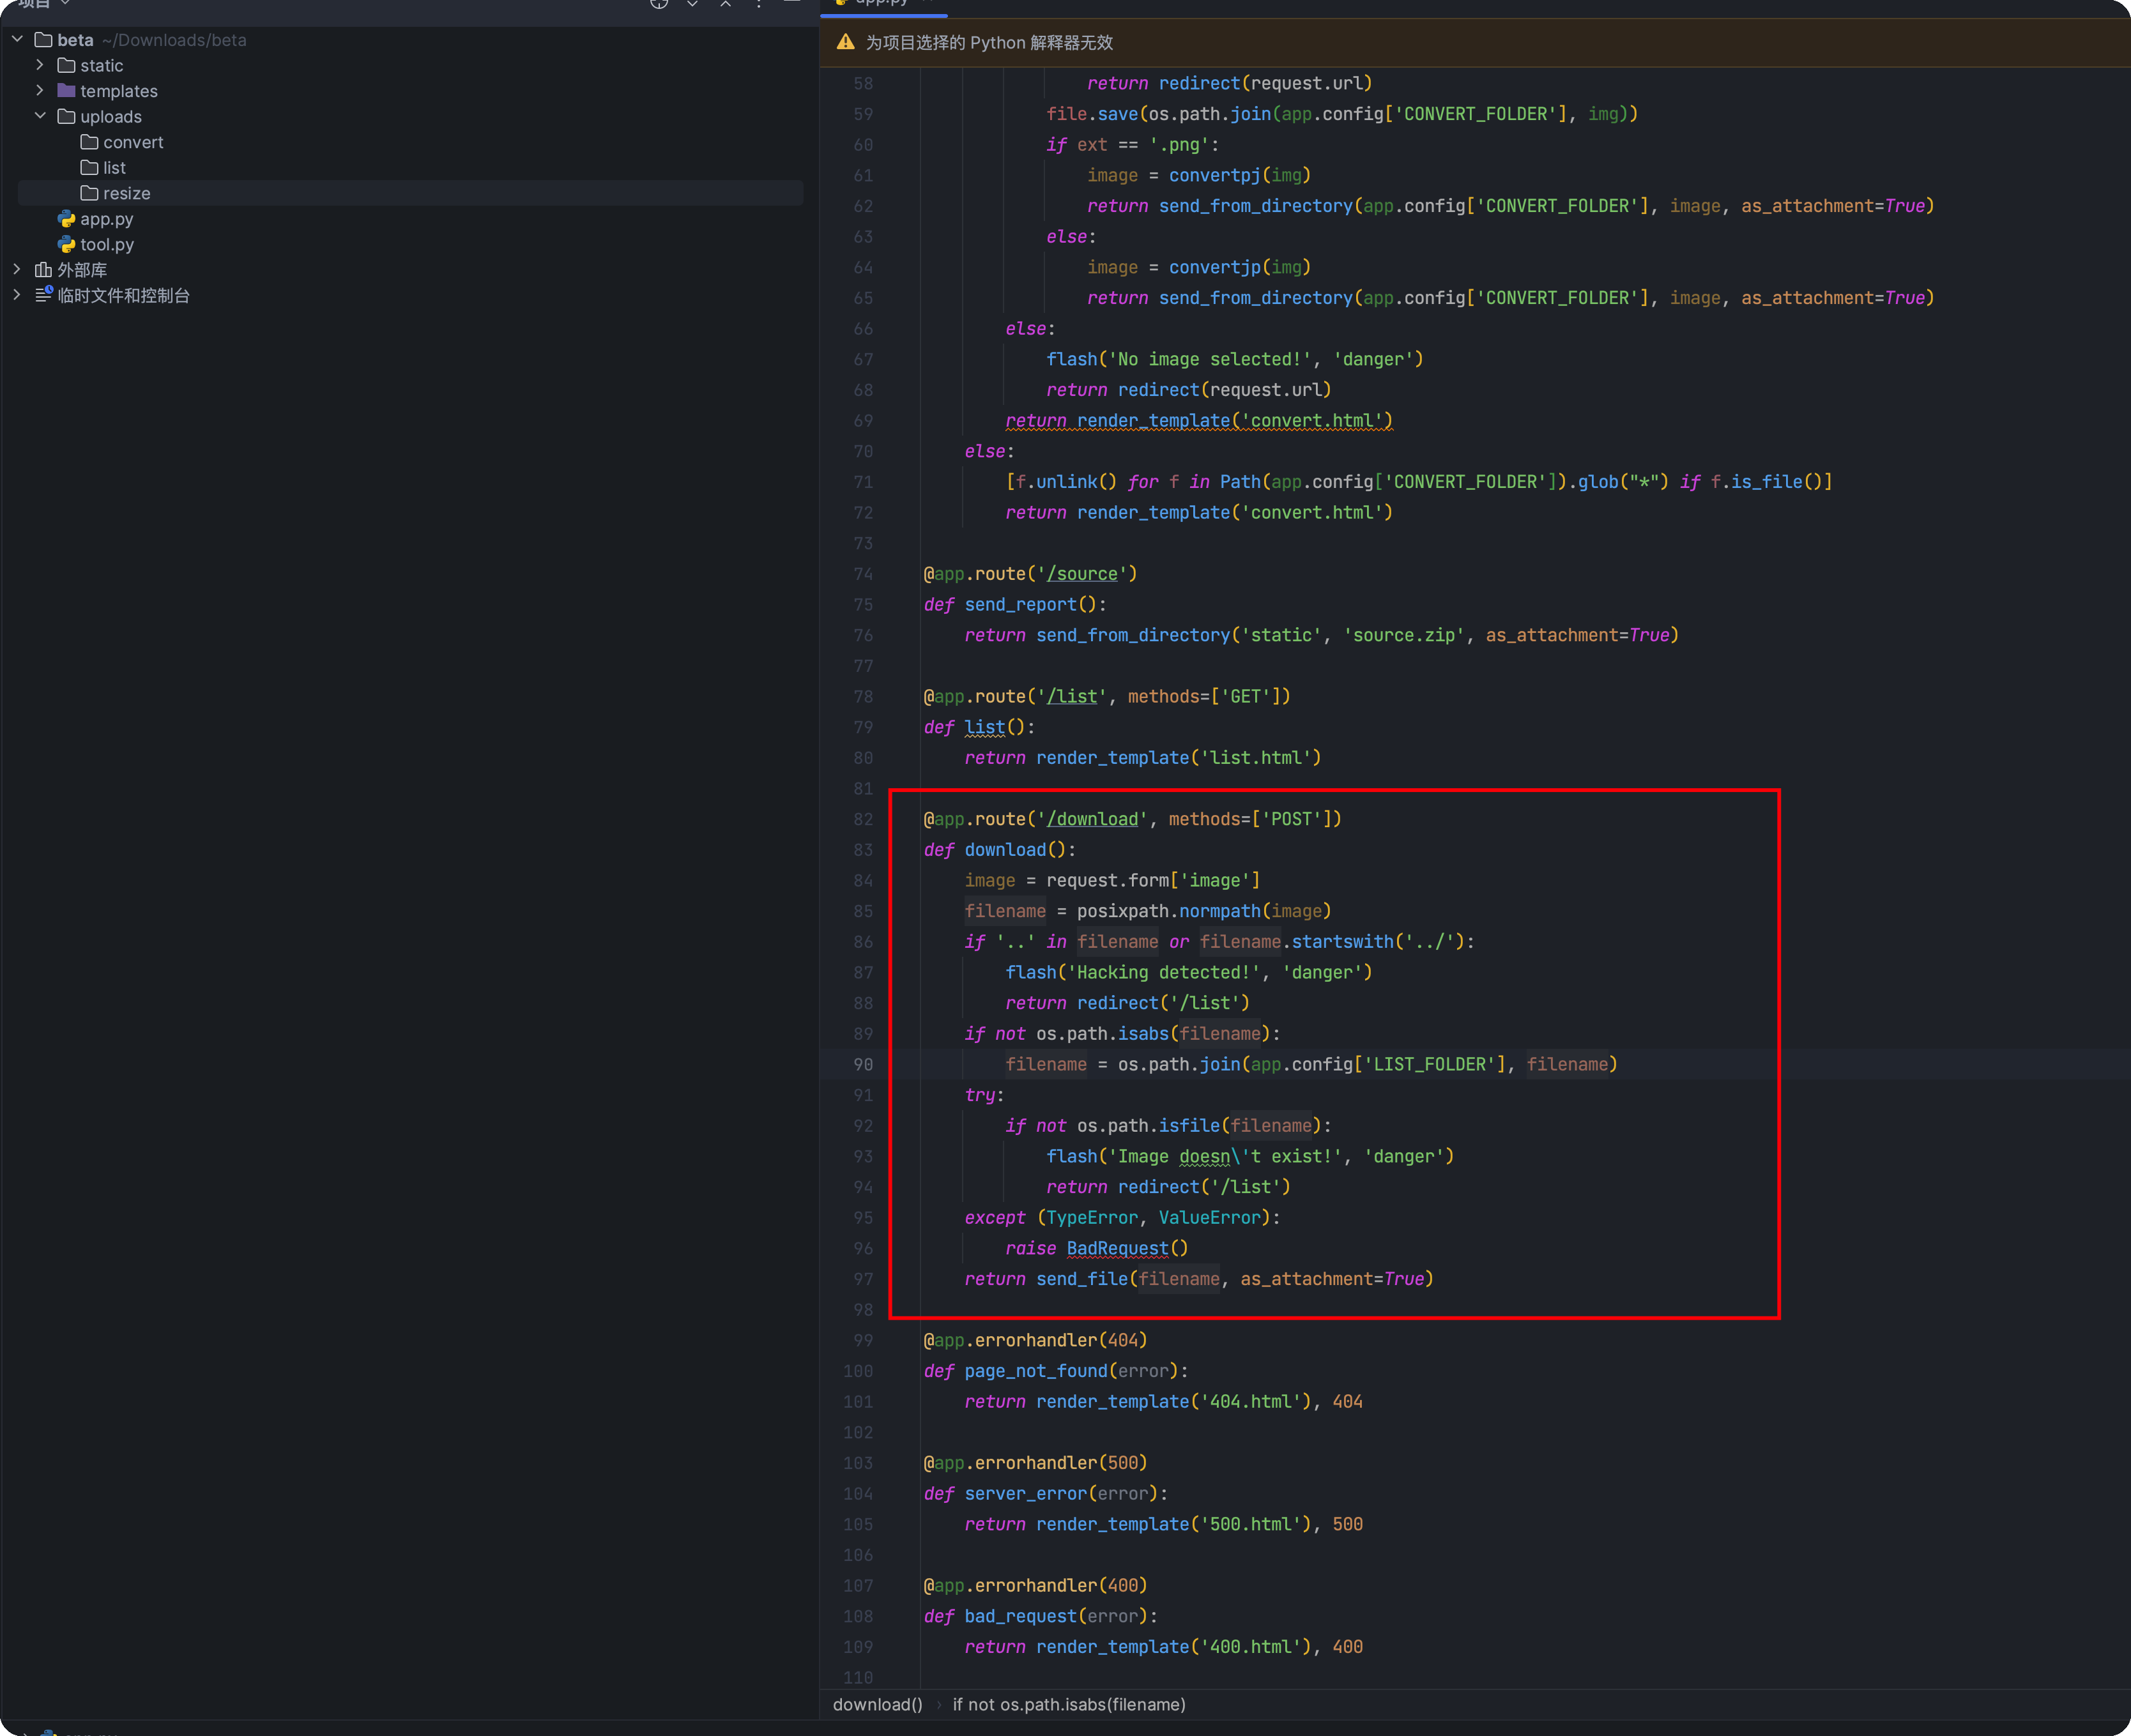
Task: Collapse the uploads folder
Action: 40,116
